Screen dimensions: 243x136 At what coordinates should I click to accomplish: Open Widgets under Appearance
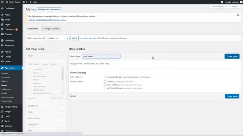point(5,81)
